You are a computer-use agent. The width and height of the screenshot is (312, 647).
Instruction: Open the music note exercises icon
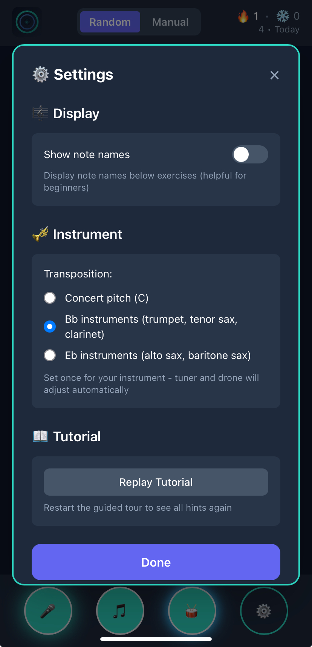[x=120, y=610]
